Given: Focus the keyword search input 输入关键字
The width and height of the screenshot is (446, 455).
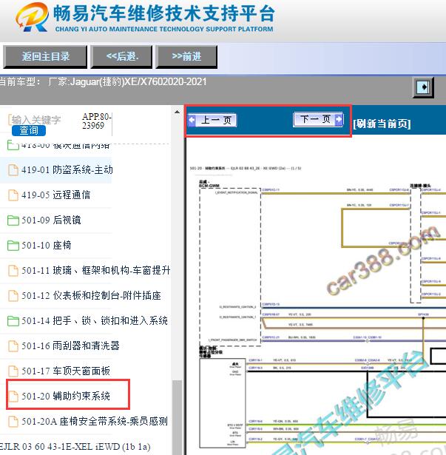Looking at the screenshot, I should pos(36,120).
